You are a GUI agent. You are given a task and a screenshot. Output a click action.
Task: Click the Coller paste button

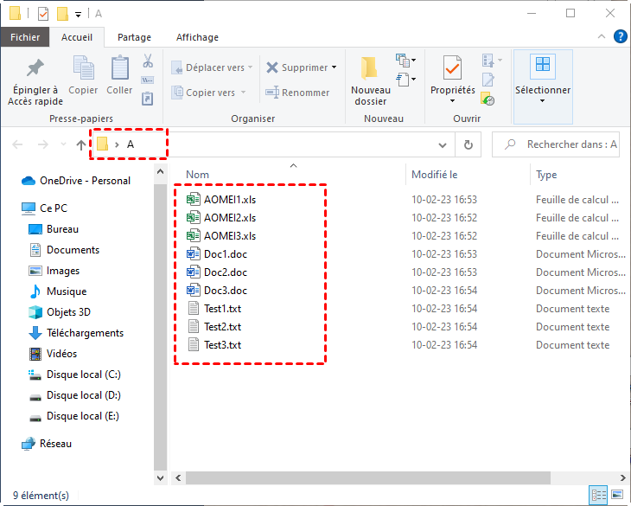point(119,75)
